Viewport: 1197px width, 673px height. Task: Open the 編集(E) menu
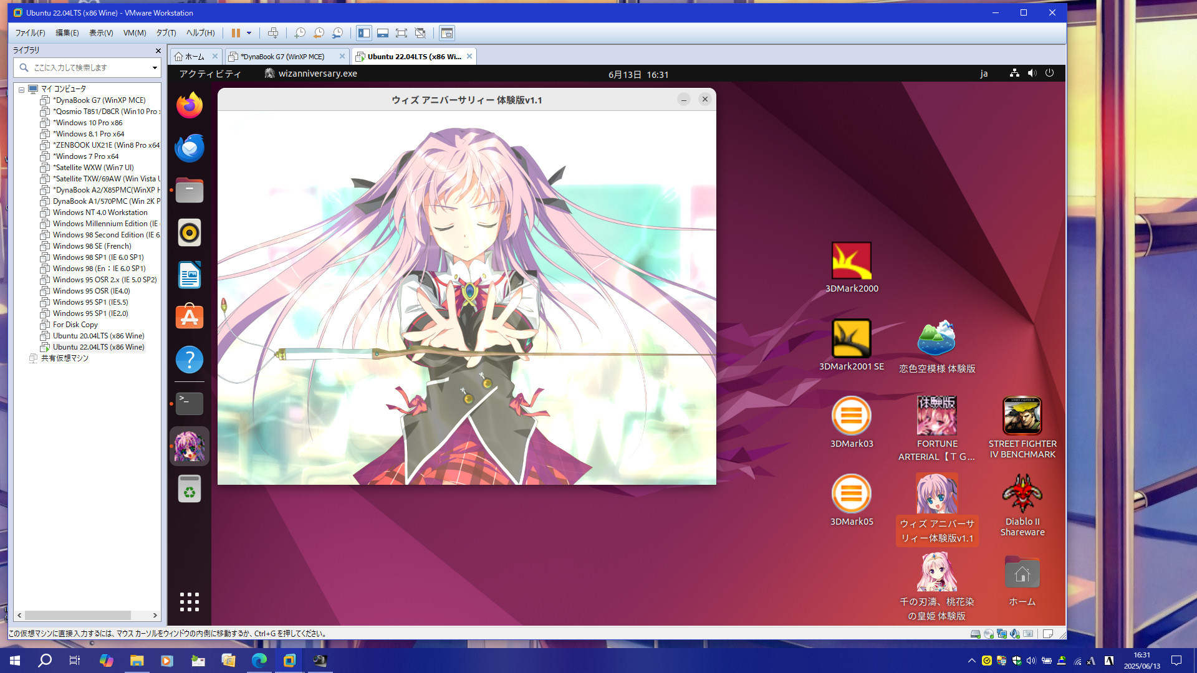pos(67,33)
